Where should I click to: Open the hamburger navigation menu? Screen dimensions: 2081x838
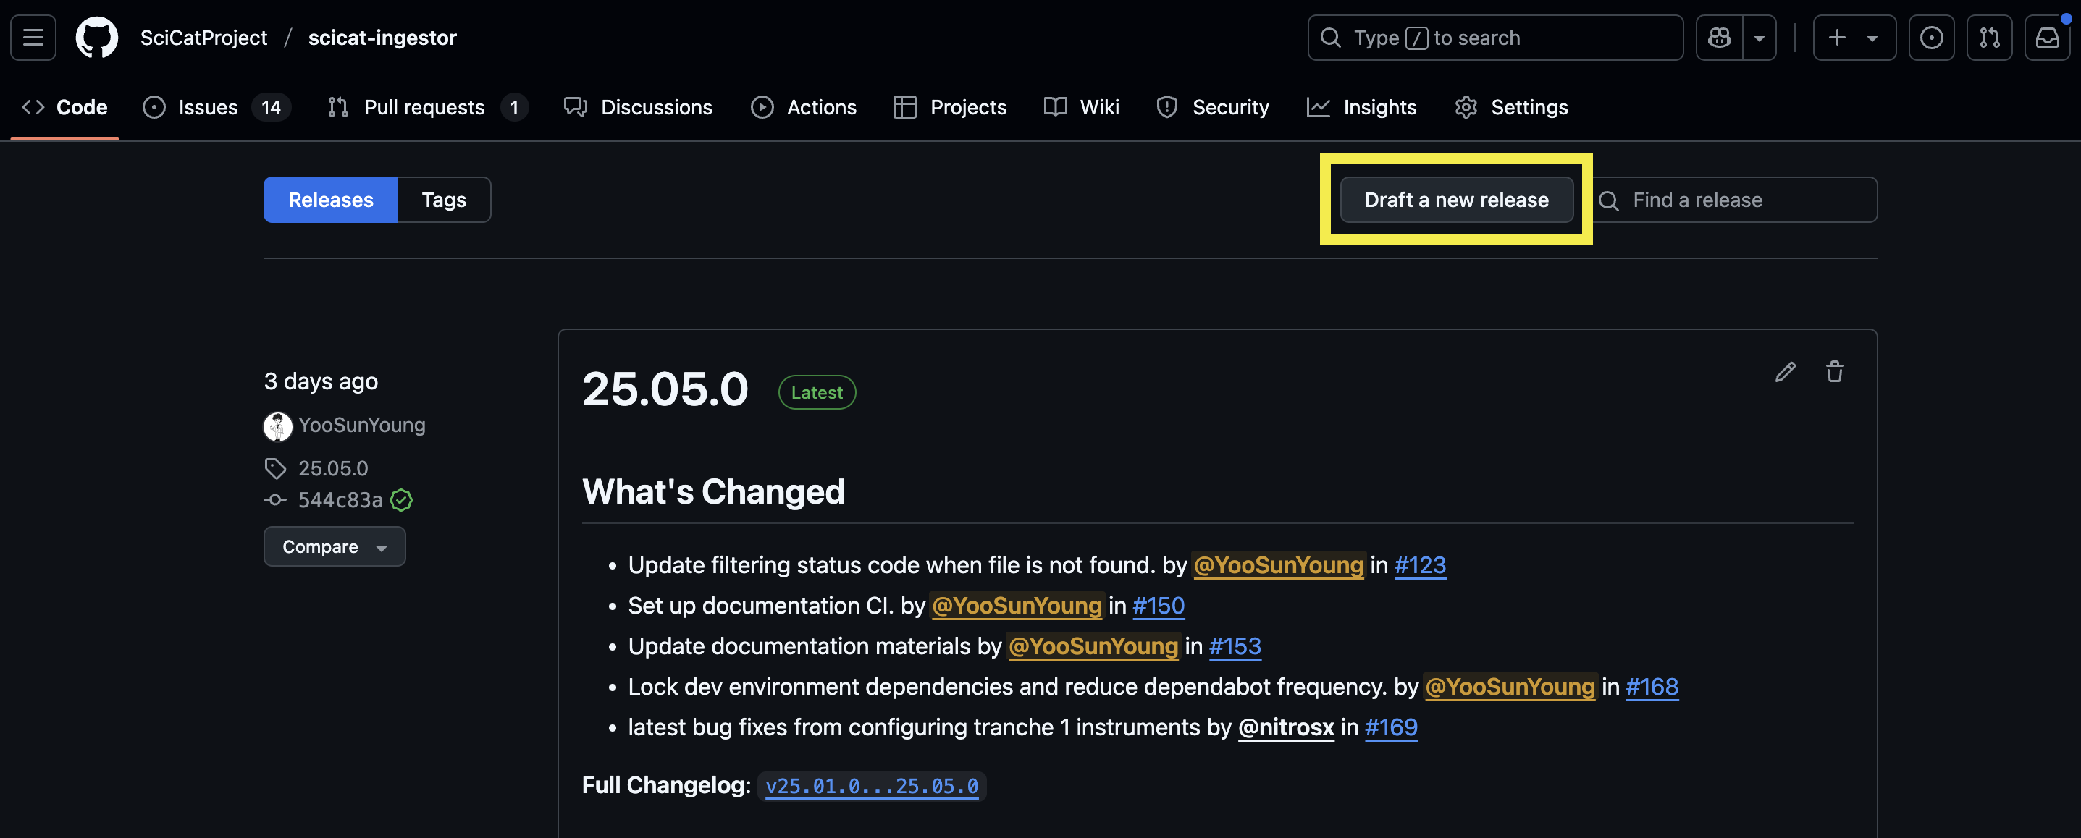coord(33,38)
